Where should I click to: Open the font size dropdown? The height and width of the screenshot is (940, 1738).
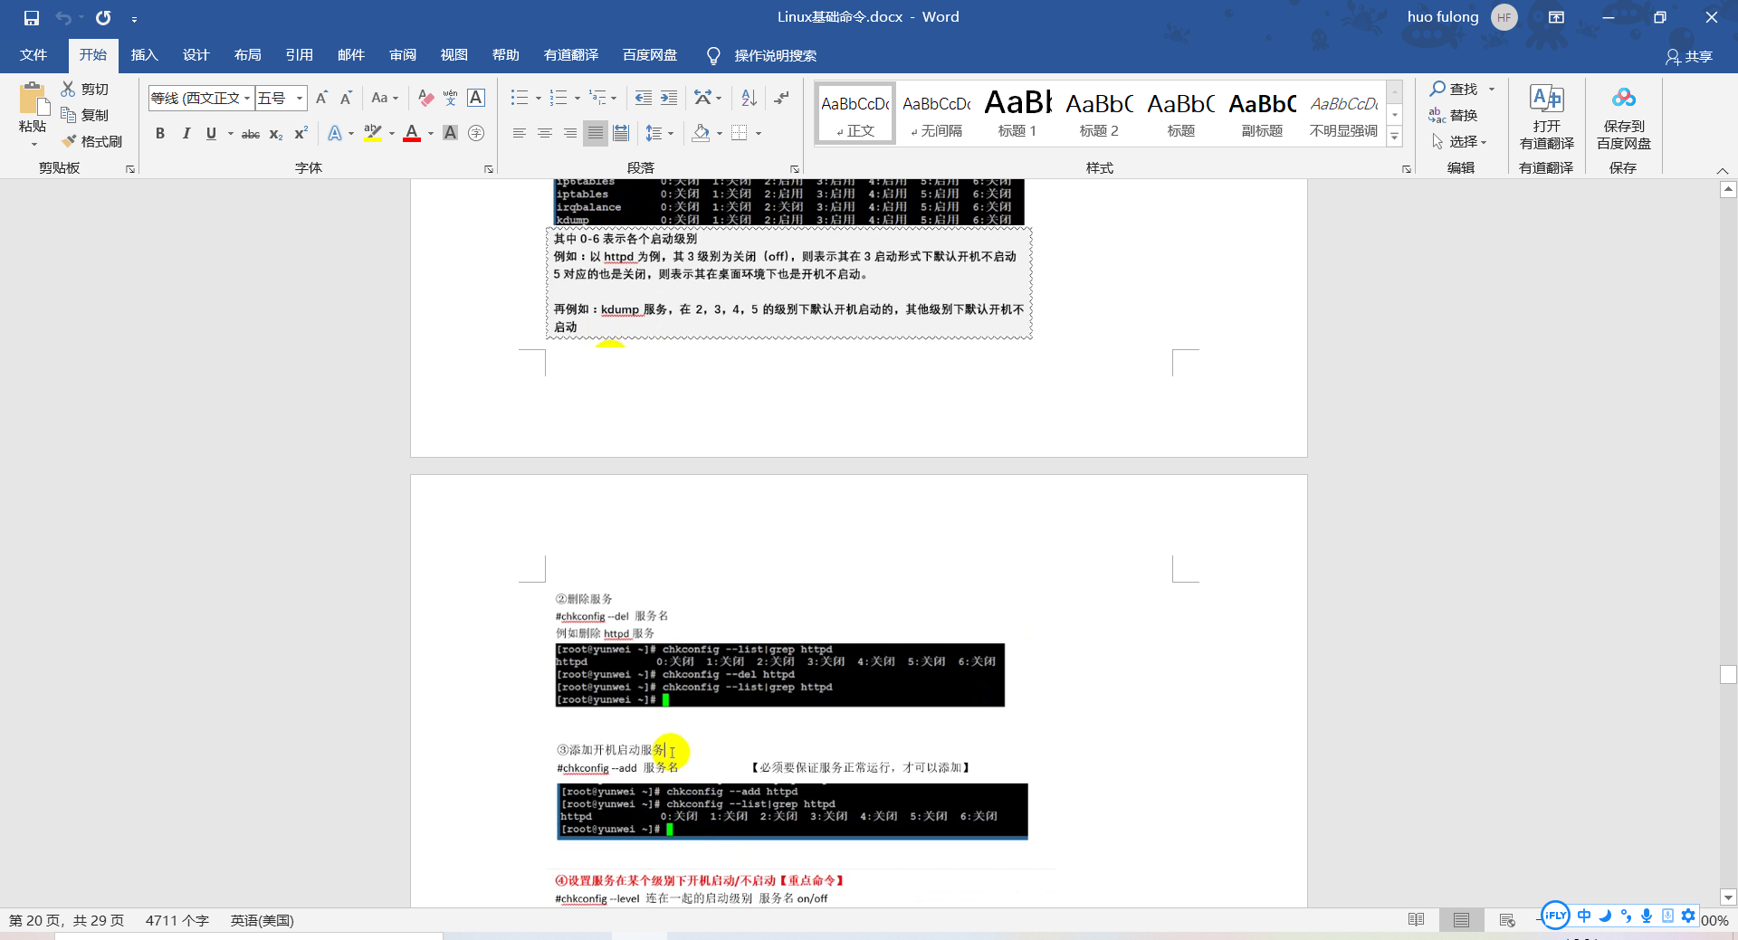point(300,98)
